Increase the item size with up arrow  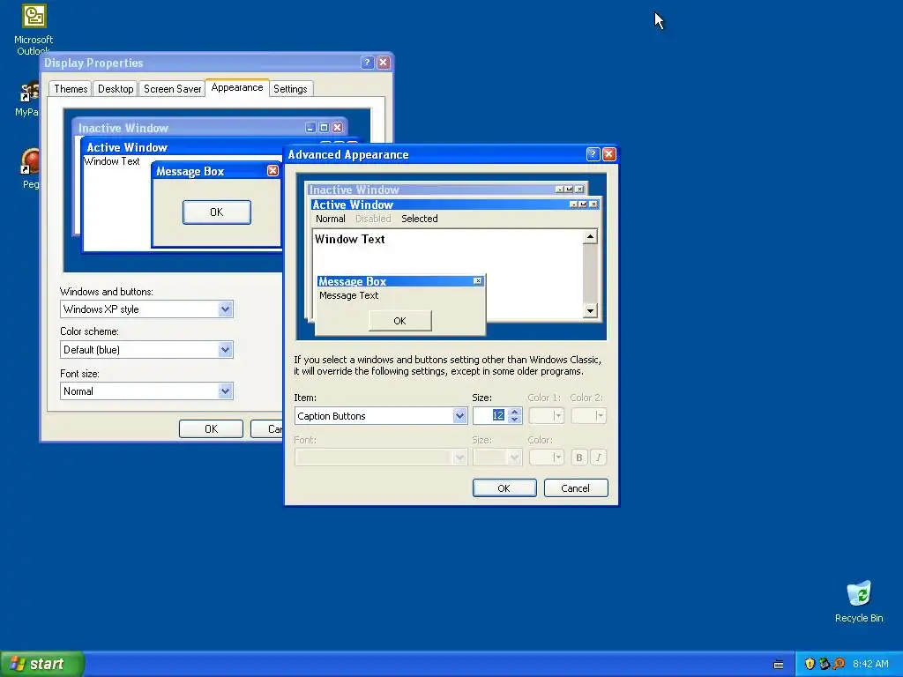click(x=515, y=412)
